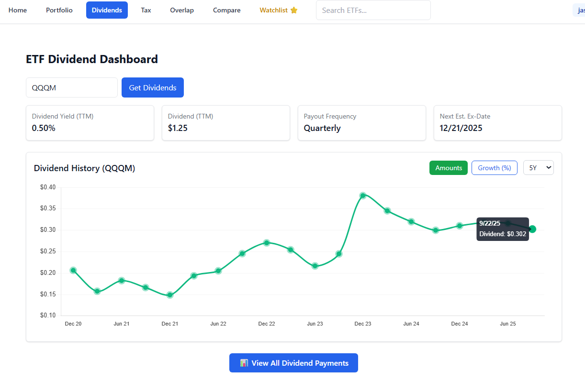Viewport: 585px width, 381px height.
Task: Click the Dec 23 peak on the chart
Action: [363, 195]
